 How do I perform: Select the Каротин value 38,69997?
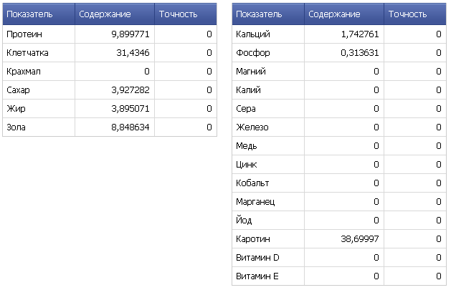(360, 239)
